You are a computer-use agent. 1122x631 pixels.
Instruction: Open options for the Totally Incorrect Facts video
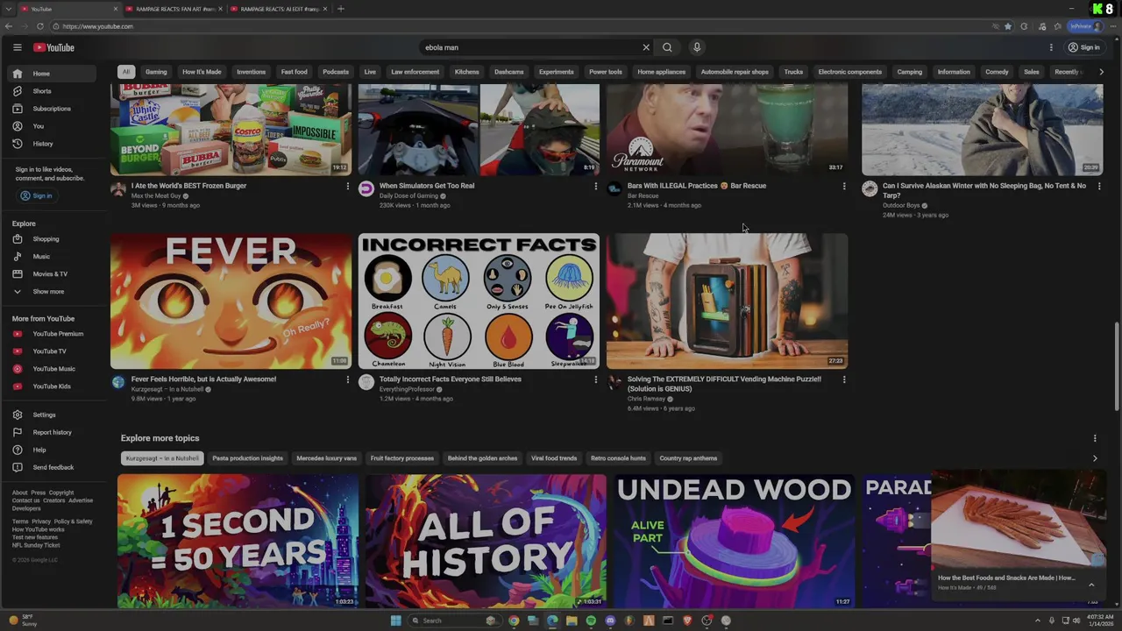click(x=595, y=379)
